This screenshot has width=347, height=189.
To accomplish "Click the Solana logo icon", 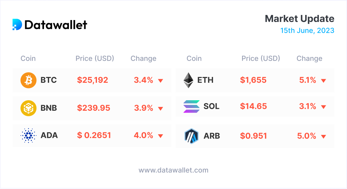I will [191, 106].
